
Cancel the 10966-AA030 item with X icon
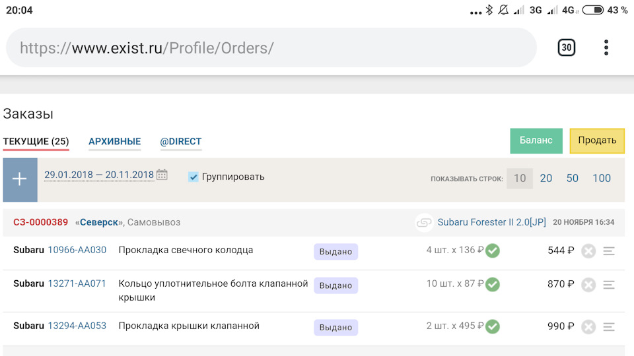[588, 251]
